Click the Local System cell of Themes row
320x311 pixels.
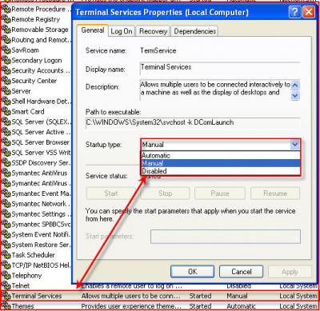click(298, 306)
